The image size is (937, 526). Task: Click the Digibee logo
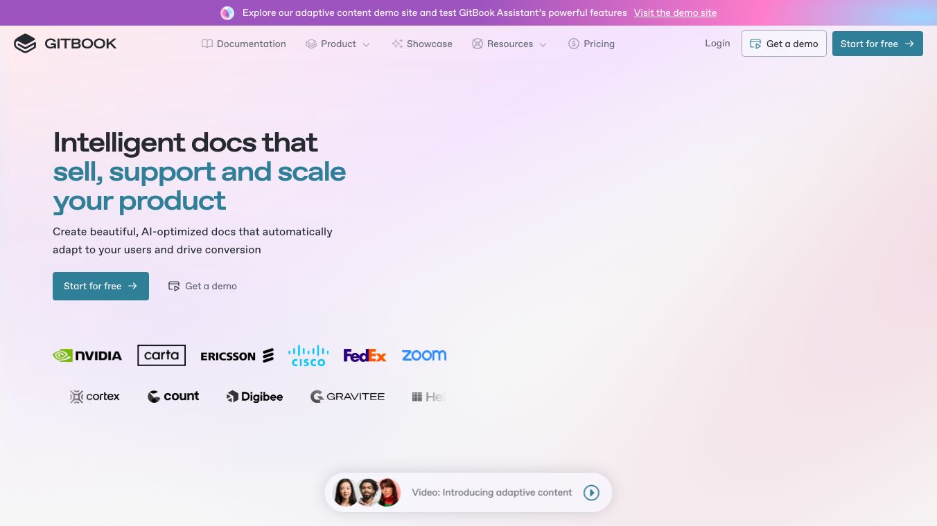tap(255, 397)
